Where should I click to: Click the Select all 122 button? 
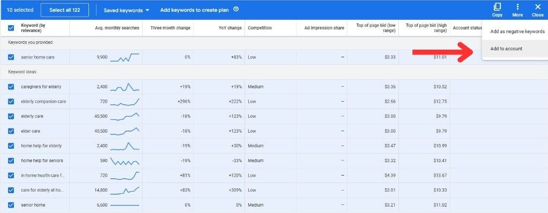point(65,10)
